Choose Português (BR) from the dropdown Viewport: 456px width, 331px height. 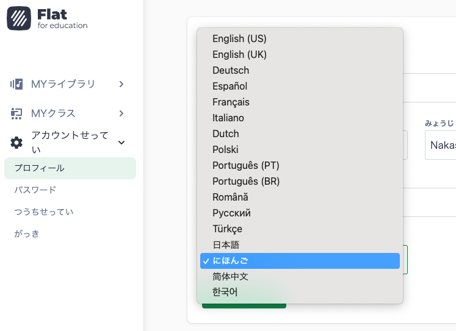coord(246,182)
